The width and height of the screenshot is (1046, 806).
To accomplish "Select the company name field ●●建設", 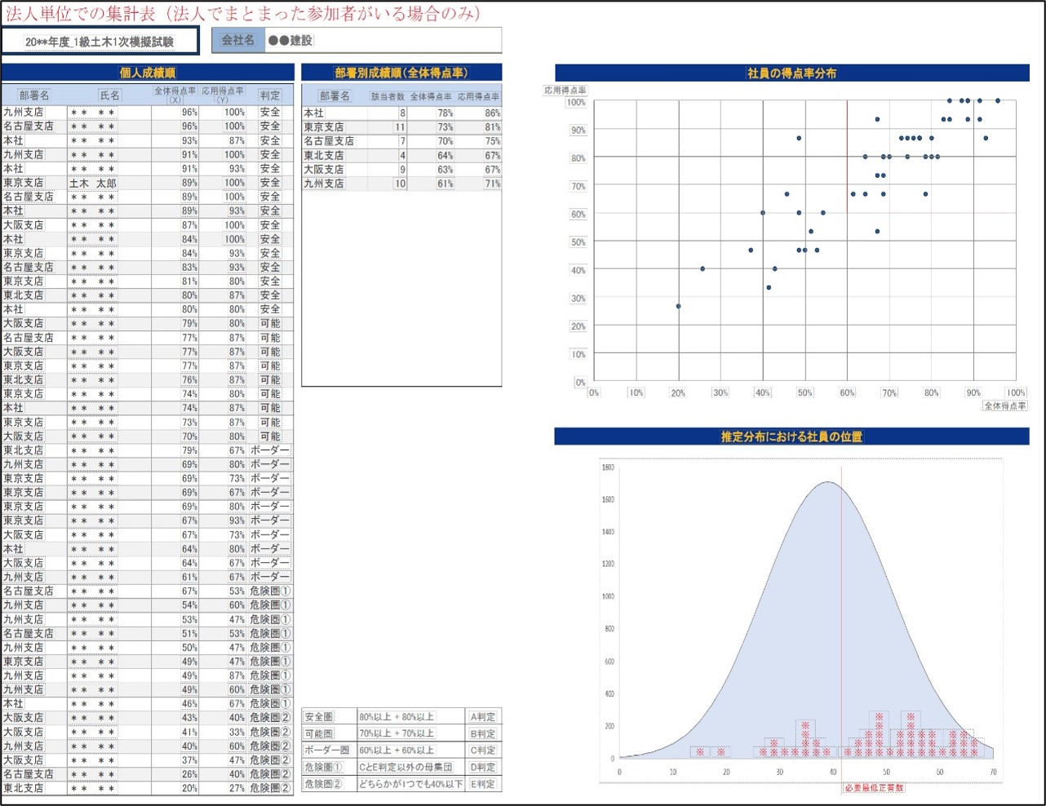I will (382, 40).
